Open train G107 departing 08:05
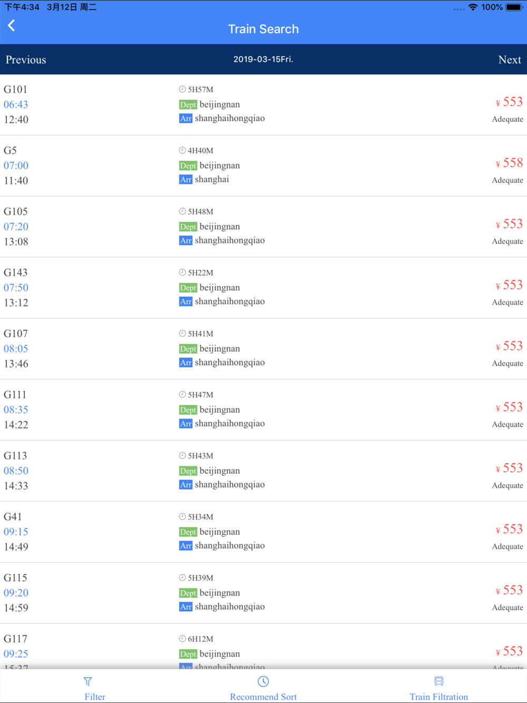Screen dimensions: 527x703 [263, 349]
